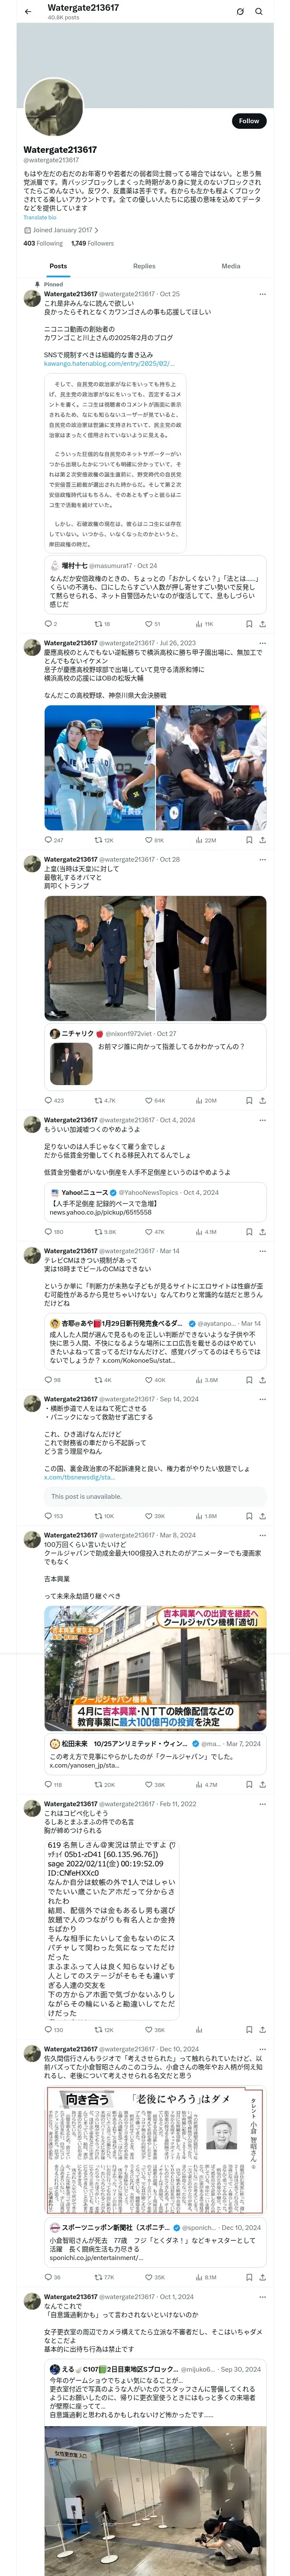This screenshot has width=290, height=2576.
Task: Like the pinned Oct 25 post
Action: click(x=150, y=624)
